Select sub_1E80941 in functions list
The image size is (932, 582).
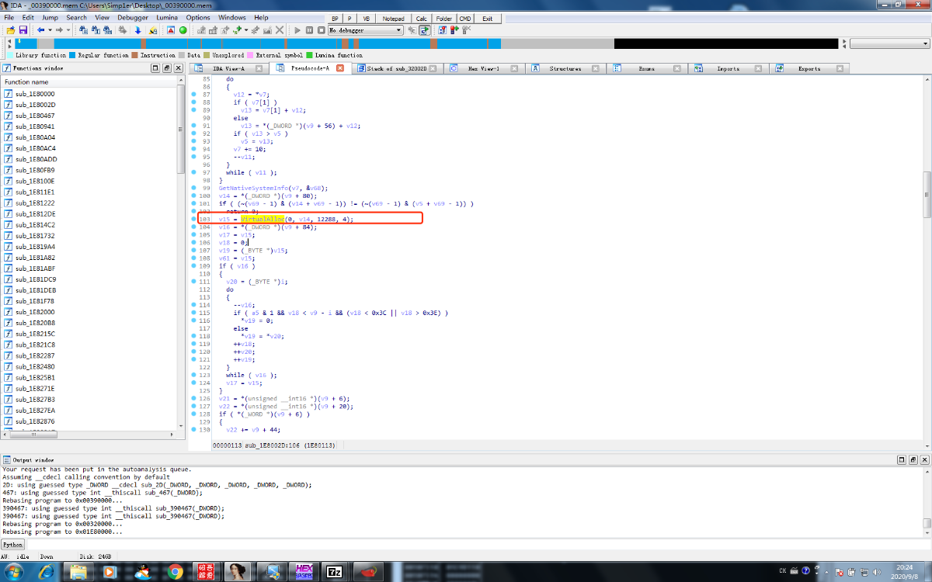tap(35, 126)
